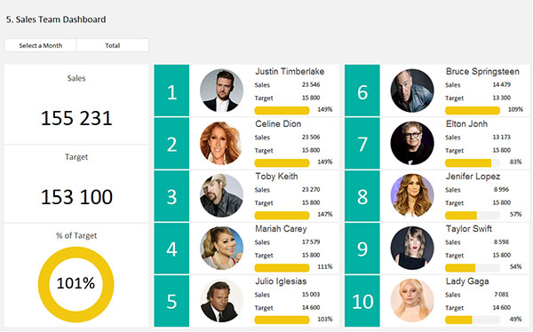Select Julio Iglesias portrait image
This screenshot has height=332, width=533.
[x=221, y=301]
